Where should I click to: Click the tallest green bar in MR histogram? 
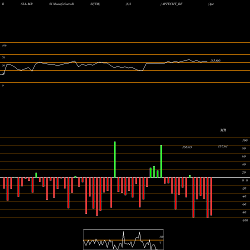(x=115, y=159)
